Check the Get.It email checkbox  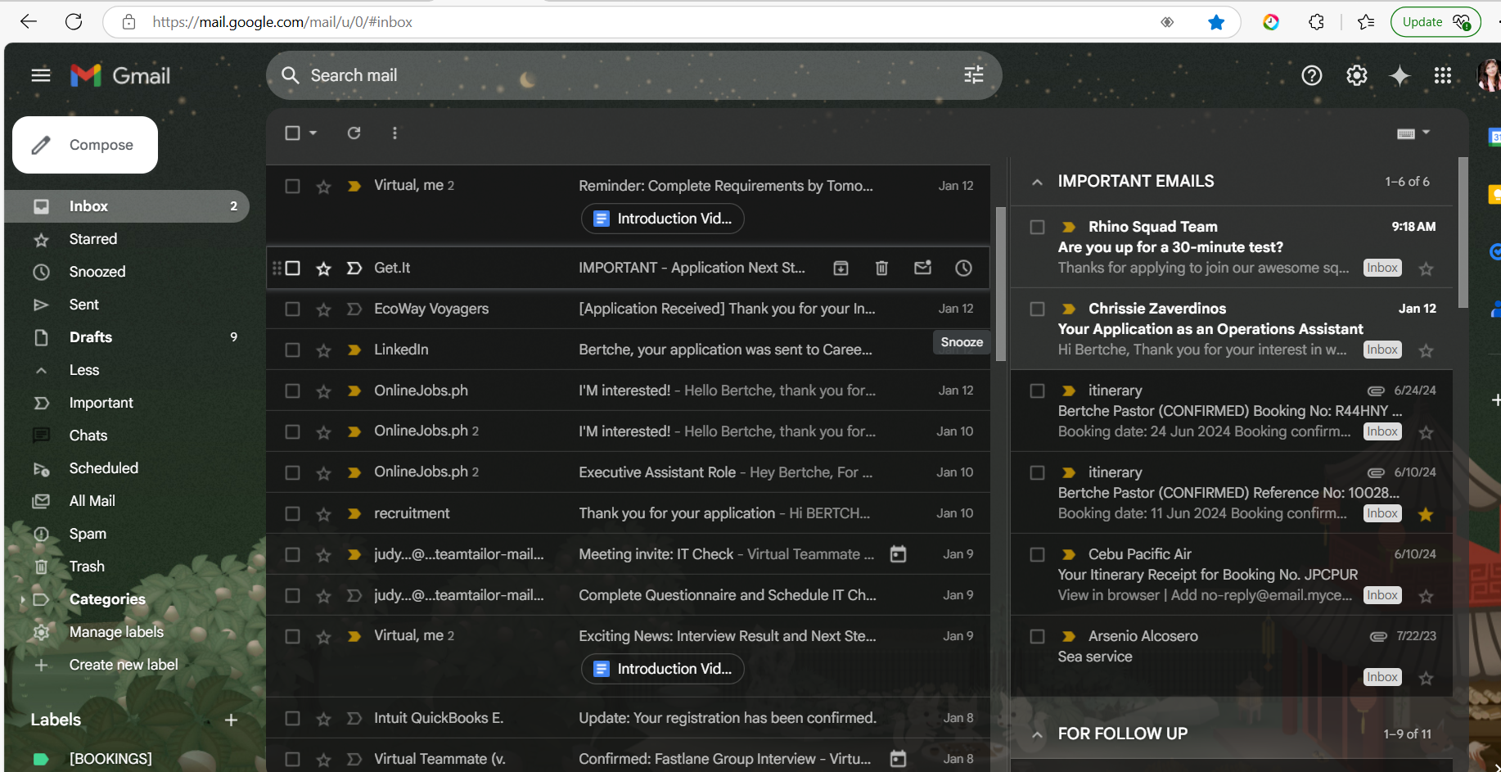pos(293,268)
